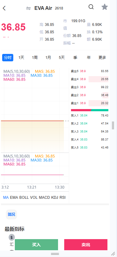The image size is (117, 257).
Task: Choose the RSI indicator
Action: [63, 197]
